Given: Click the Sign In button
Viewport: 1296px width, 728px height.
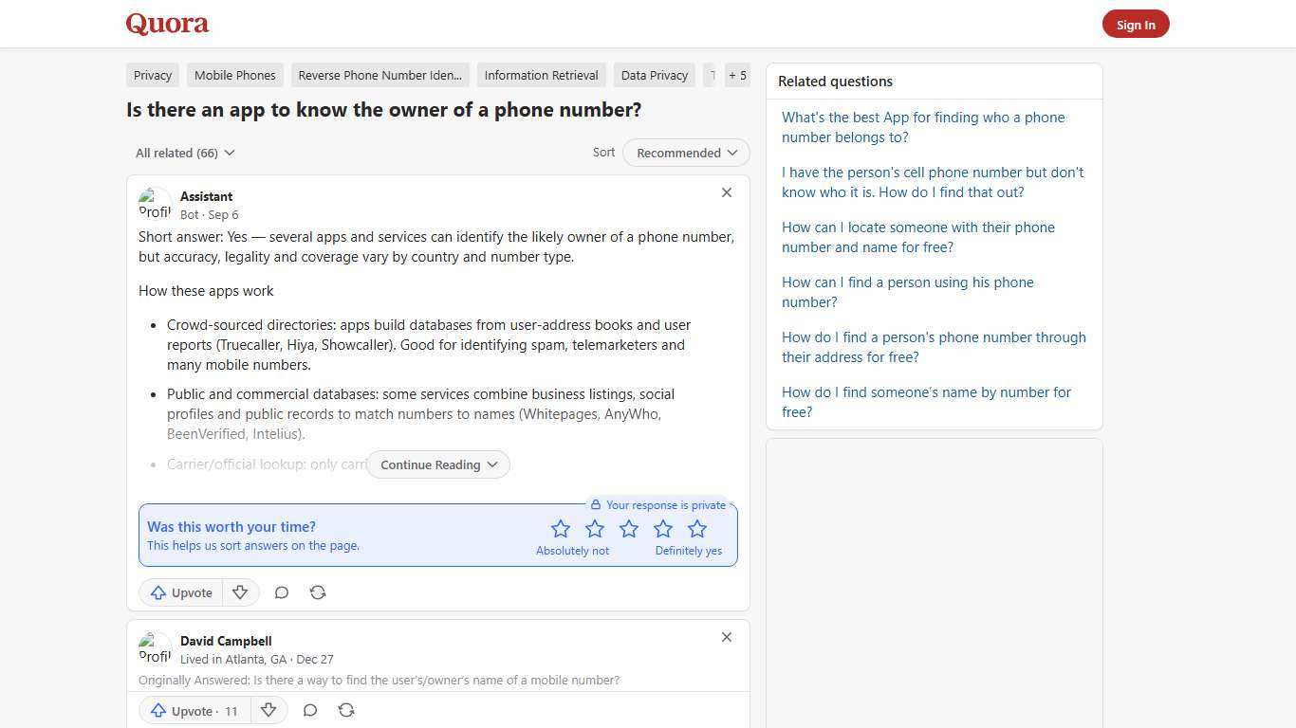Looking at the screenshot, I should coord(1136,24).
